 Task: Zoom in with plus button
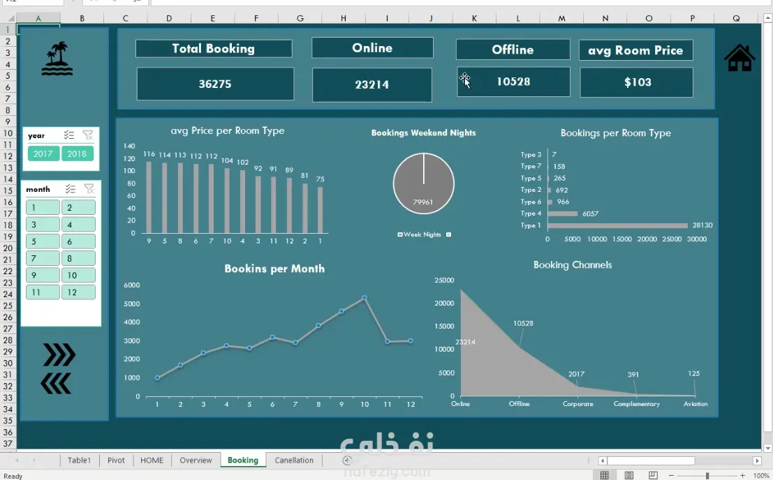point(742,476)
